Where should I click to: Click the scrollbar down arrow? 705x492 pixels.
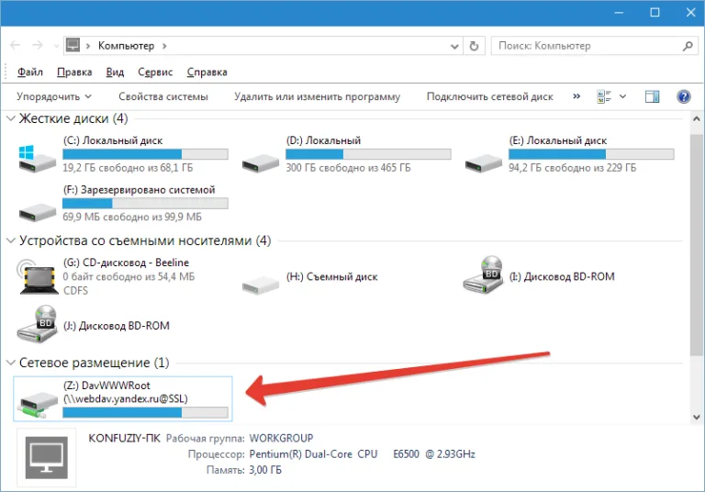coord(697,417)
